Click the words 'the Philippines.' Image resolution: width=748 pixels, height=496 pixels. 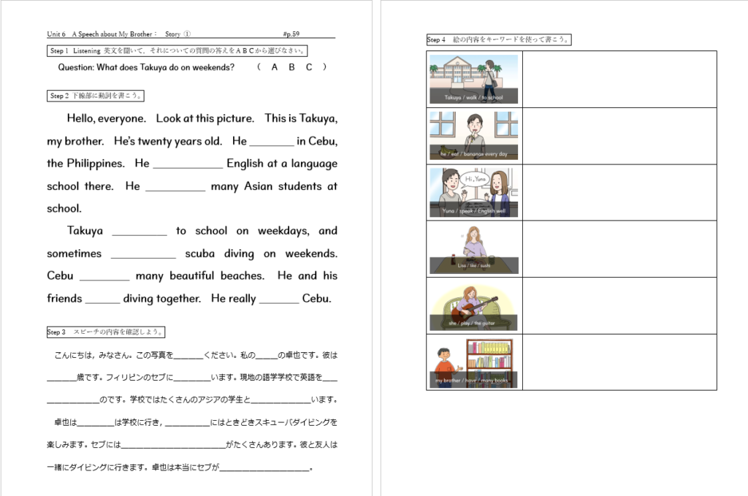[86, 164]
